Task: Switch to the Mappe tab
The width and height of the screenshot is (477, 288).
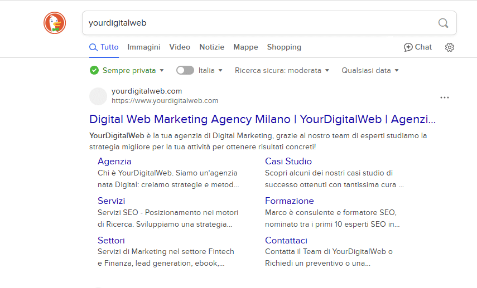Action: click(245, 47)
